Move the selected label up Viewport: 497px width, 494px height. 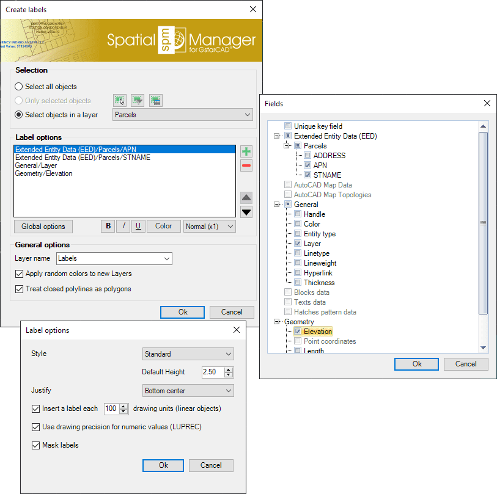tap(246, 197)
